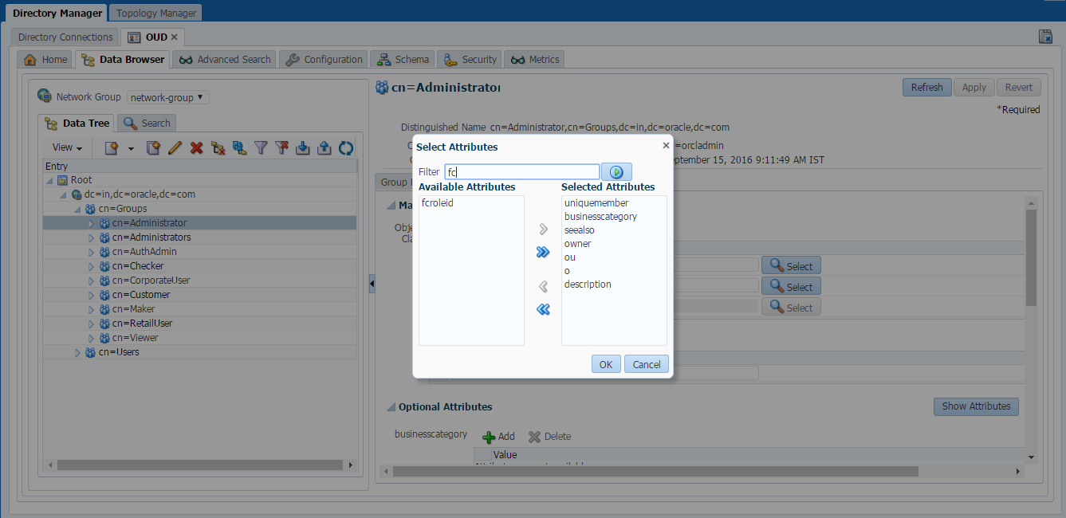Image resolution: width=1066 pixels, height=518 pixels.
Task: Switch to the Advanced Search tab
Action: 226,60
